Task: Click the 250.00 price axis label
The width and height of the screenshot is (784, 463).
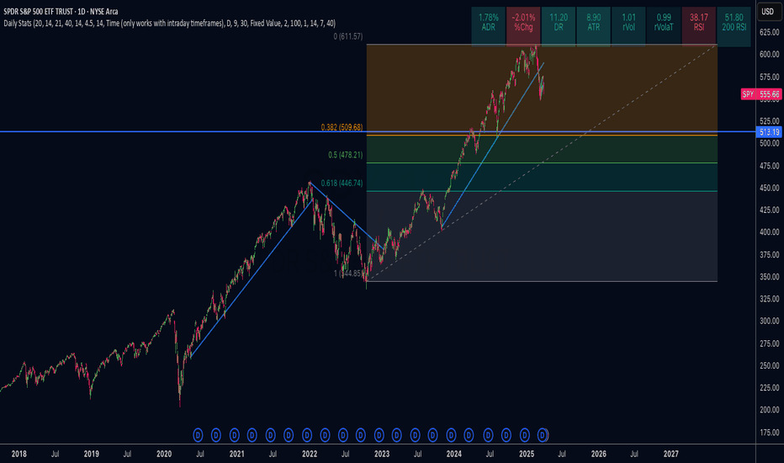Action: [x=770, y=366]
